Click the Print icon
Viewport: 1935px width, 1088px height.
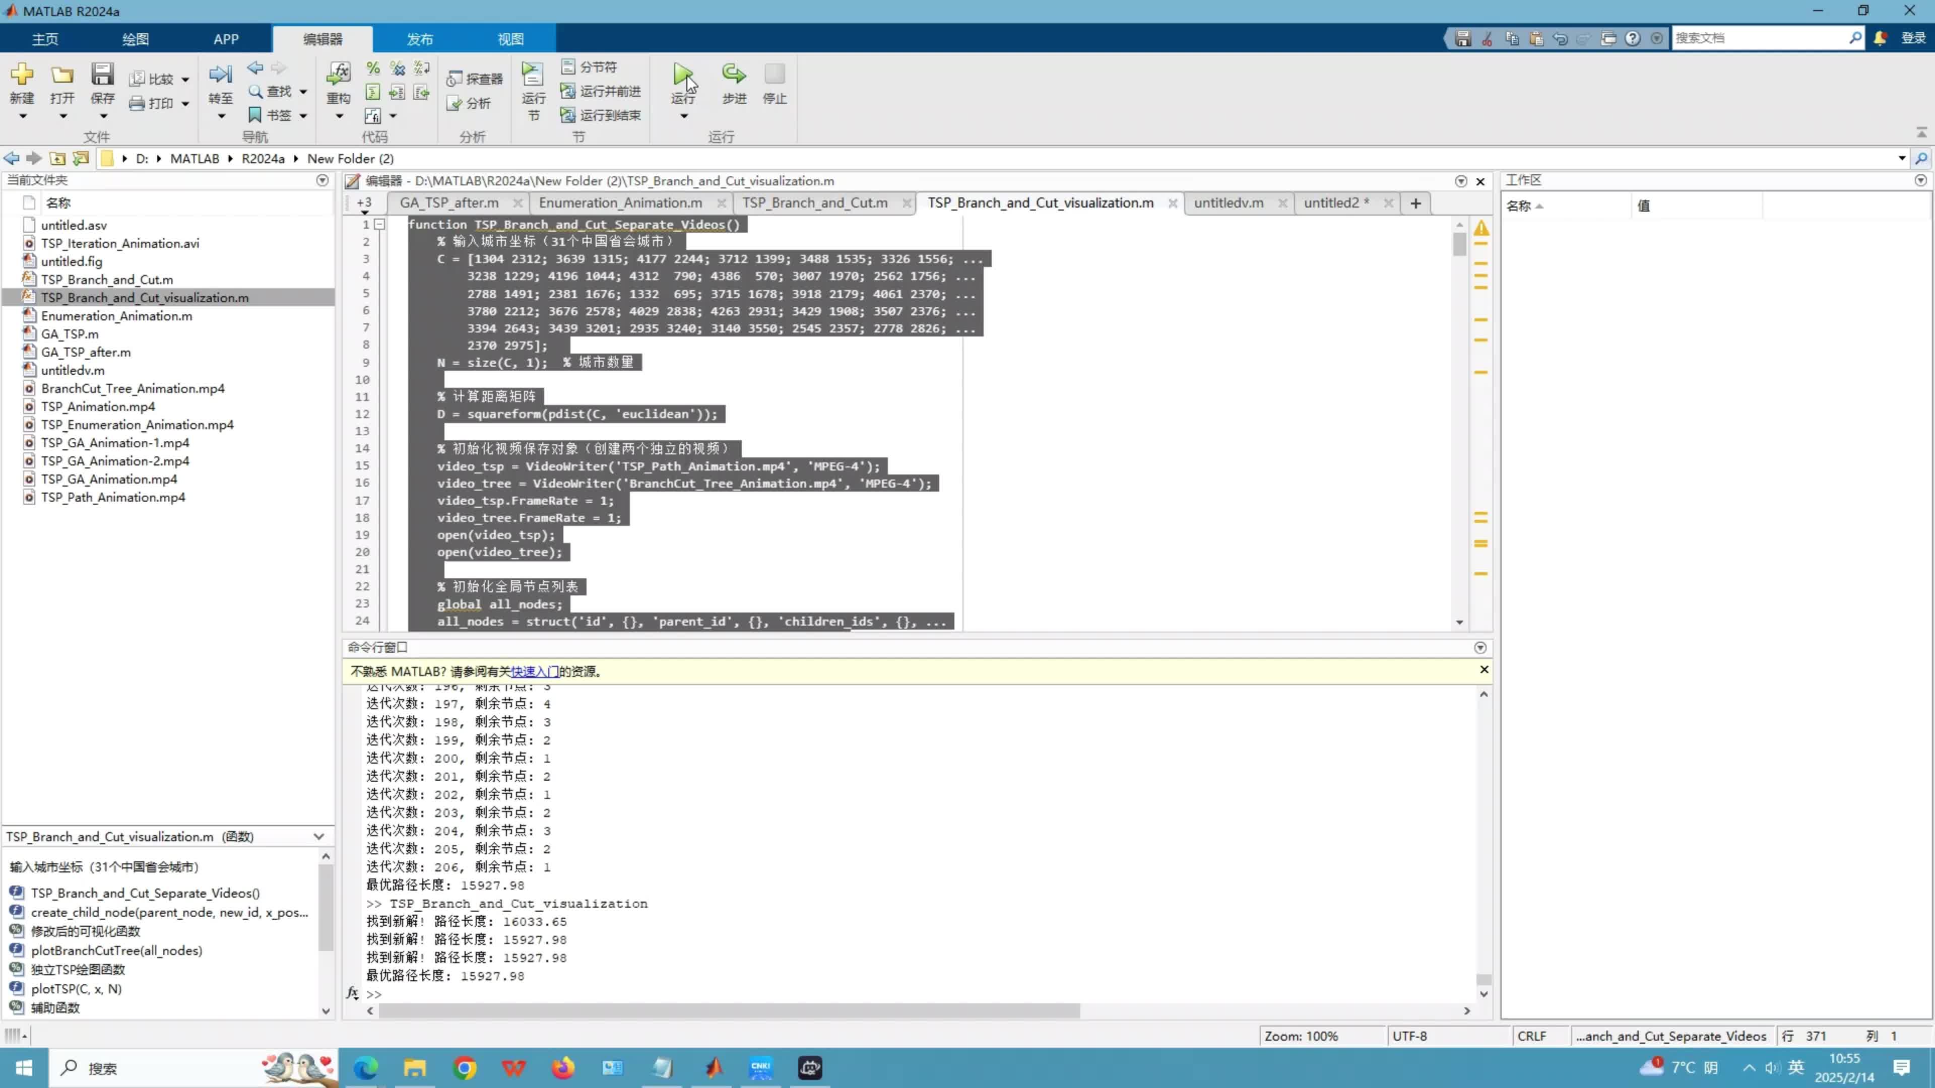[x=137, y=104]
